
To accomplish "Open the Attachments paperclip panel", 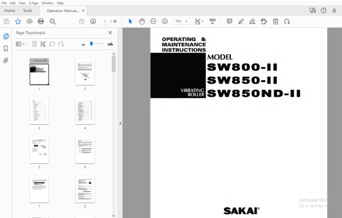I will coord(6,60).
